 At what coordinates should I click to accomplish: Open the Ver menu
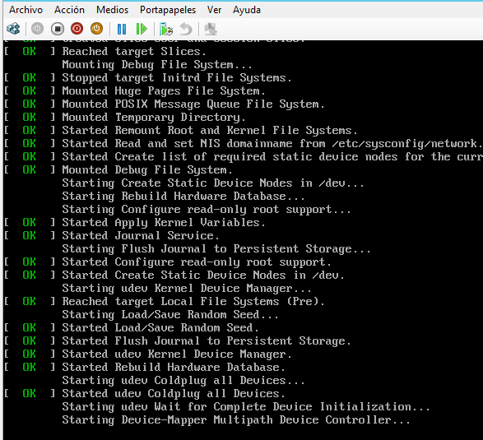coord(215,10)
